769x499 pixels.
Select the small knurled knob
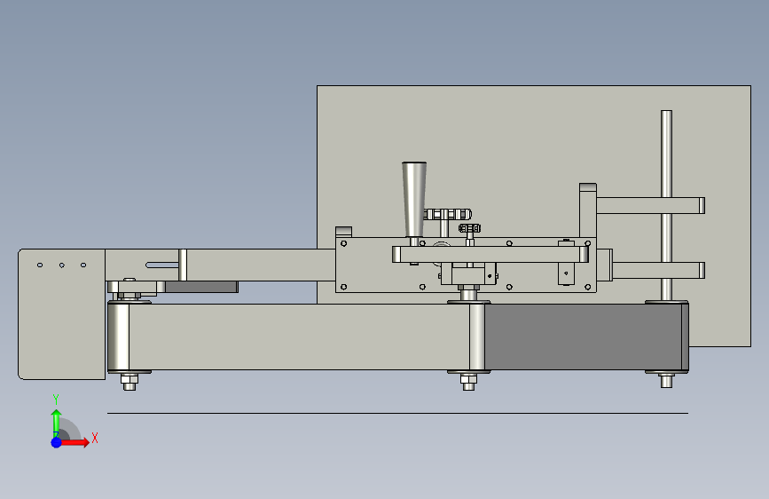[x=469, y=228]
